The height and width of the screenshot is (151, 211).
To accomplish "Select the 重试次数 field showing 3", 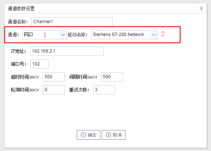I will pos(104,90).
